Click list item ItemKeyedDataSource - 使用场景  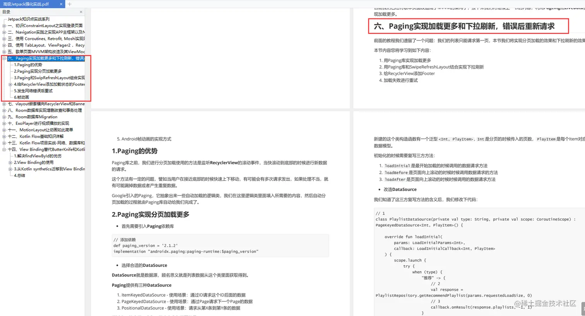(184, 295)
